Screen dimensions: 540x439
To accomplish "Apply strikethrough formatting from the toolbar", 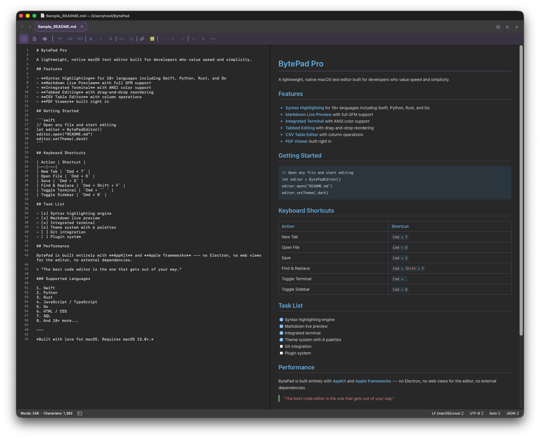I will coord(110,38).
